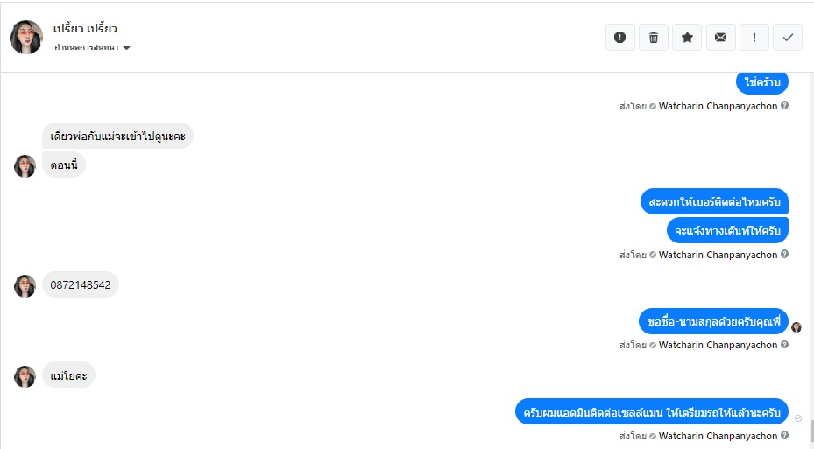Click contact name 'เปรี้ยว เปรี้ยว' in header
814x449 pixels.
[85, 29]
